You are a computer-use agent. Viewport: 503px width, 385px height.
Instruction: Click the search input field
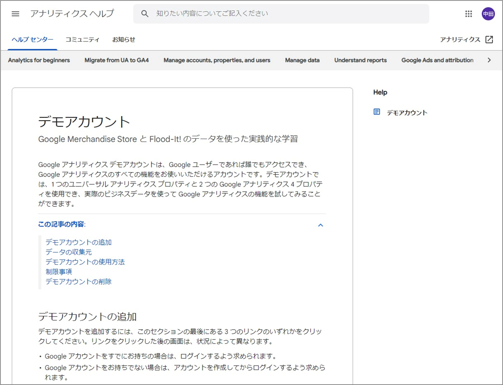coord(277,14)
